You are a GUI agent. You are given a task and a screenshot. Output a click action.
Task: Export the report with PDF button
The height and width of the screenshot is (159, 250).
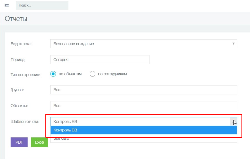point(19,142)
